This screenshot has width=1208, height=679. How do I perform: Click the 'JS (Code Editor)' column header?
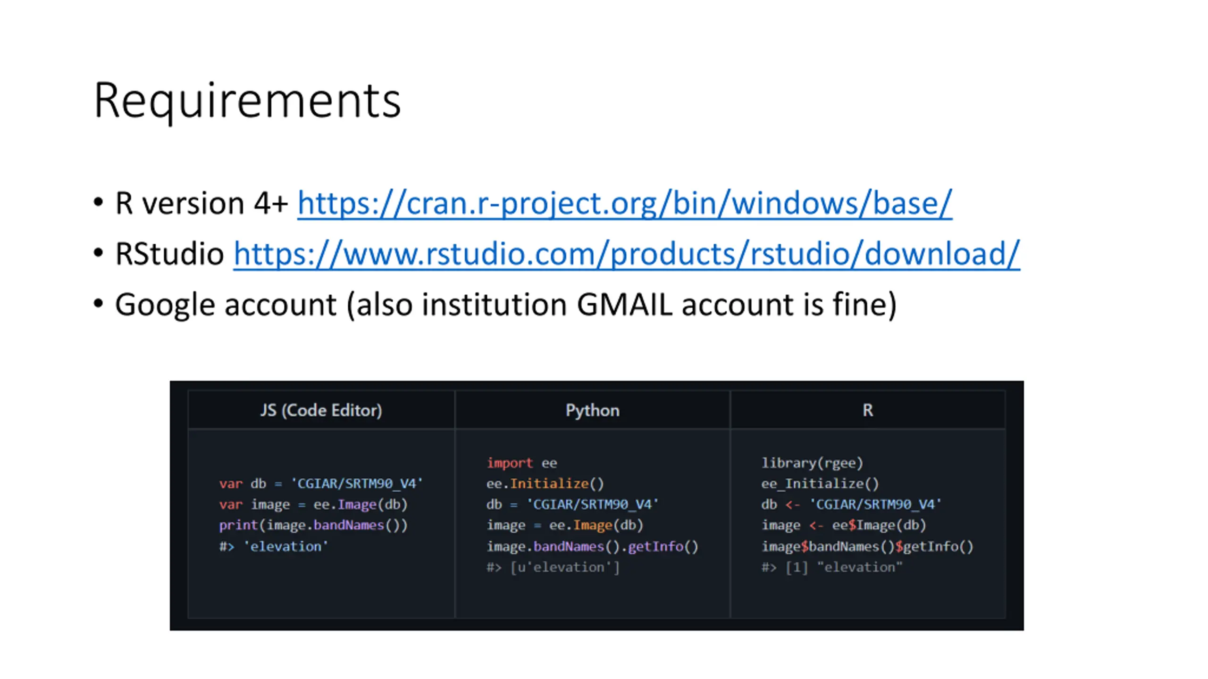click(x=321, y=410)
